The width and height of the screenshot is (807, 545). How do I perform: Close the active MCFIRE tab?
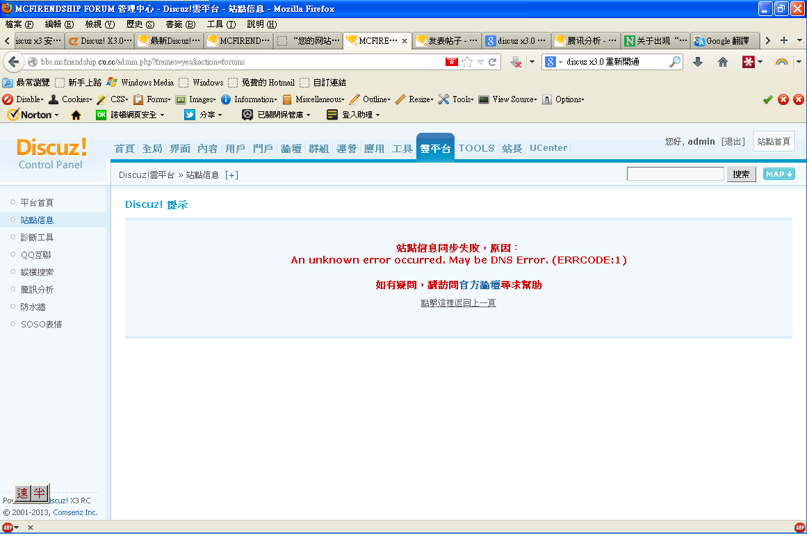pos(405,40)
